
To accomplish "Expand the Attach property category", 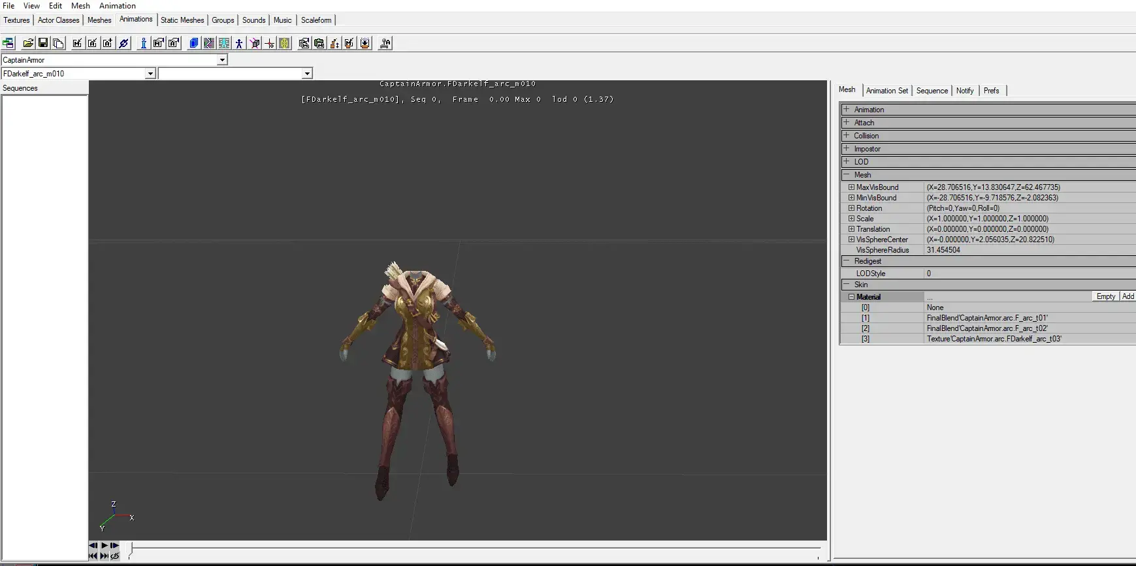I will pos(847,122).
